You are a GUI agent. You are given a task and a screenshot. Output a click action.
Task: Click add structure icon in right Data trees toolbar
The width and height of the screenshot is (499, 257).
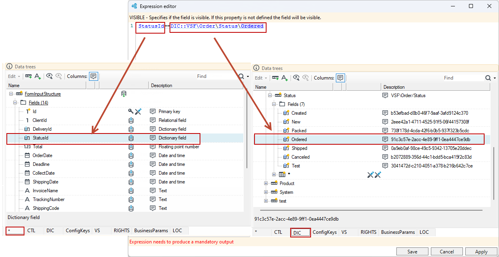(x=275, y=78)
